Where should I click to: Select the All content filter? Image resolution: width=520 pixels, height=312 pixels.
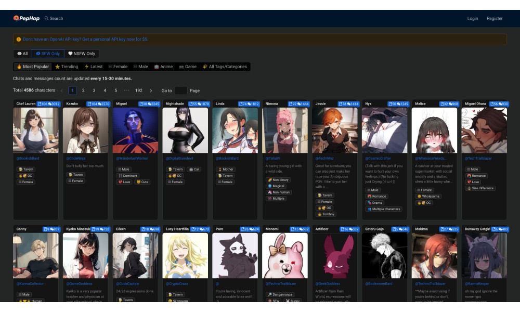[x=22, y=54]
